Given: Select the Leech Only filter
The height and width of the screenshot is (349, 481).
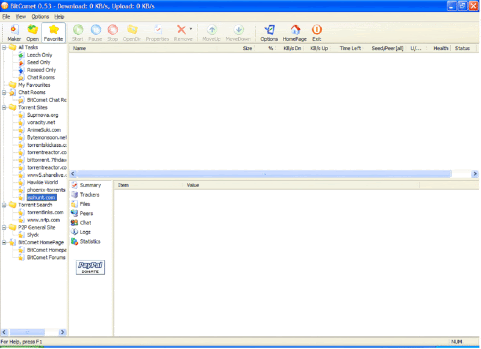Looking at the screenshot, I should pos(39,55).
